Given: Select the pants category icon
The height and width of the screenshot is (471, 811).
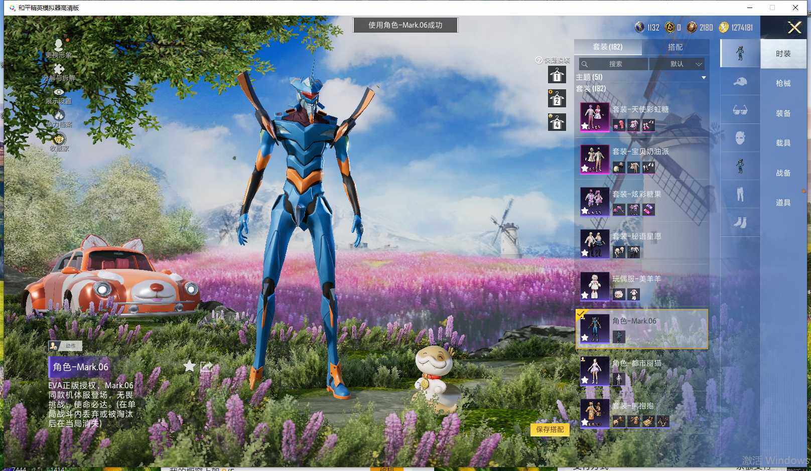Looking at the screenshot, I should point(740,194).
